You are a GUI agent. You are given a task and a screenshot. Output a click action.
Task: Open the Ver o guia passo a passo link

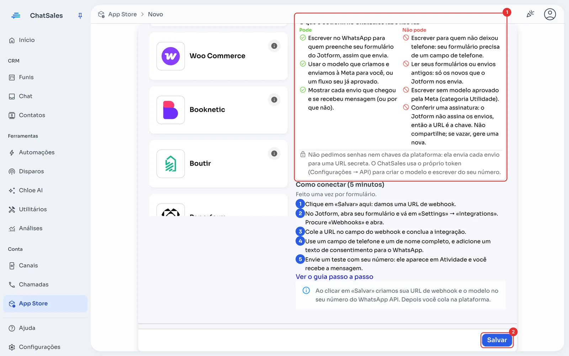coord(334,277)
